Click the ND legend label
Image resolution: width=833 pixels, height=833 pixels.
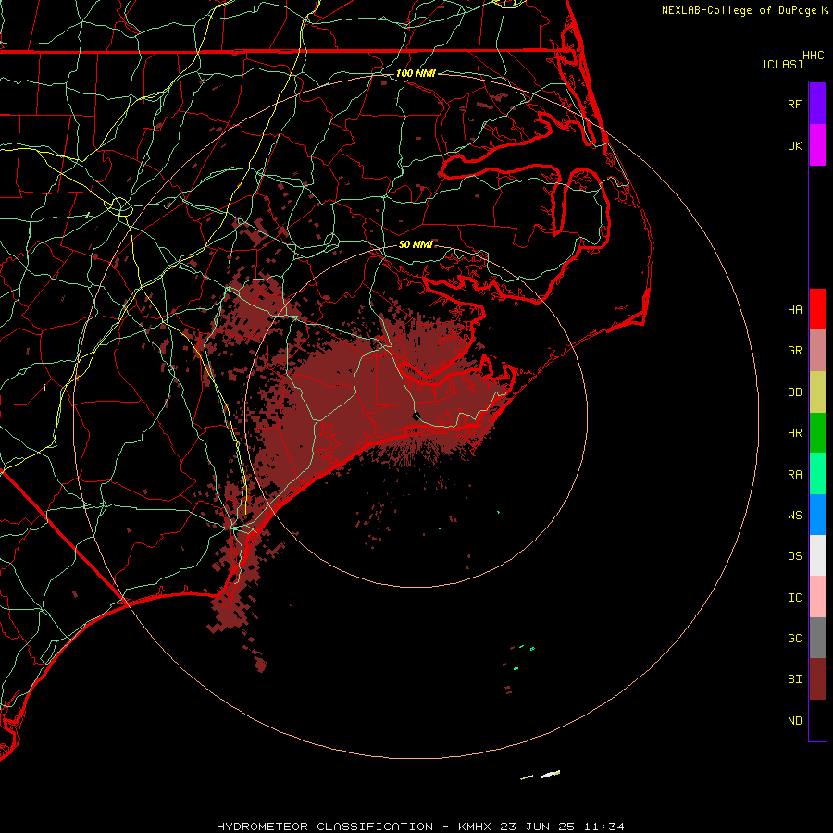[794, 721]
